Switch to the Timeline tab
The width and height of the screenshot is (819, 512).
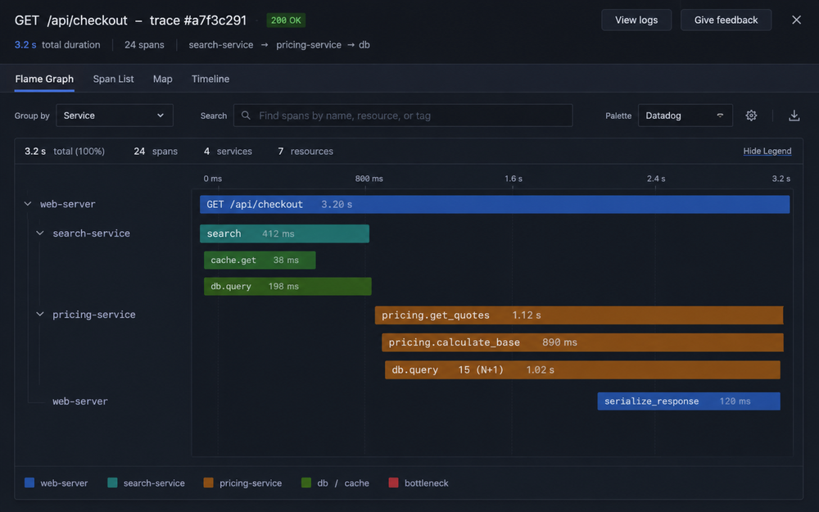coord(210,79)
